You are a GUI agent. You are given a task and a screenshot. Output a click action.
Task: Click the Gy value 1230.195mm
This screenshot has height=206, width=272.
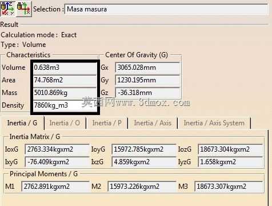click(x=147, y=80)
